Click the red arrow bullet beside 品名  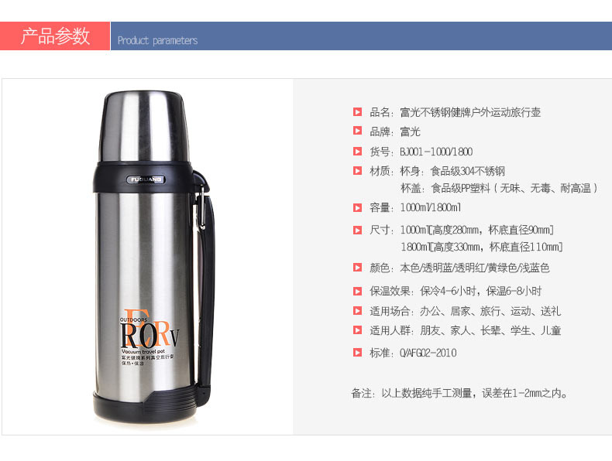357,112
